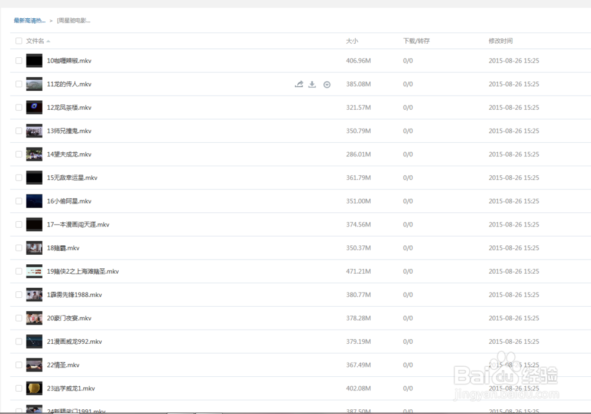Click the 大小 column header
Screen dimensions: 591x414
coord(352,41)
